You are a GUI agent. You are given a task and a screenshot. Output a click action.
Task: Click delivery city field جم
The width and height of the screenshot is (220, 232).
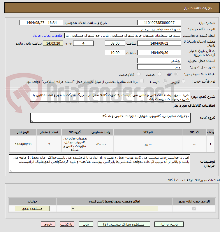point(159,67)
